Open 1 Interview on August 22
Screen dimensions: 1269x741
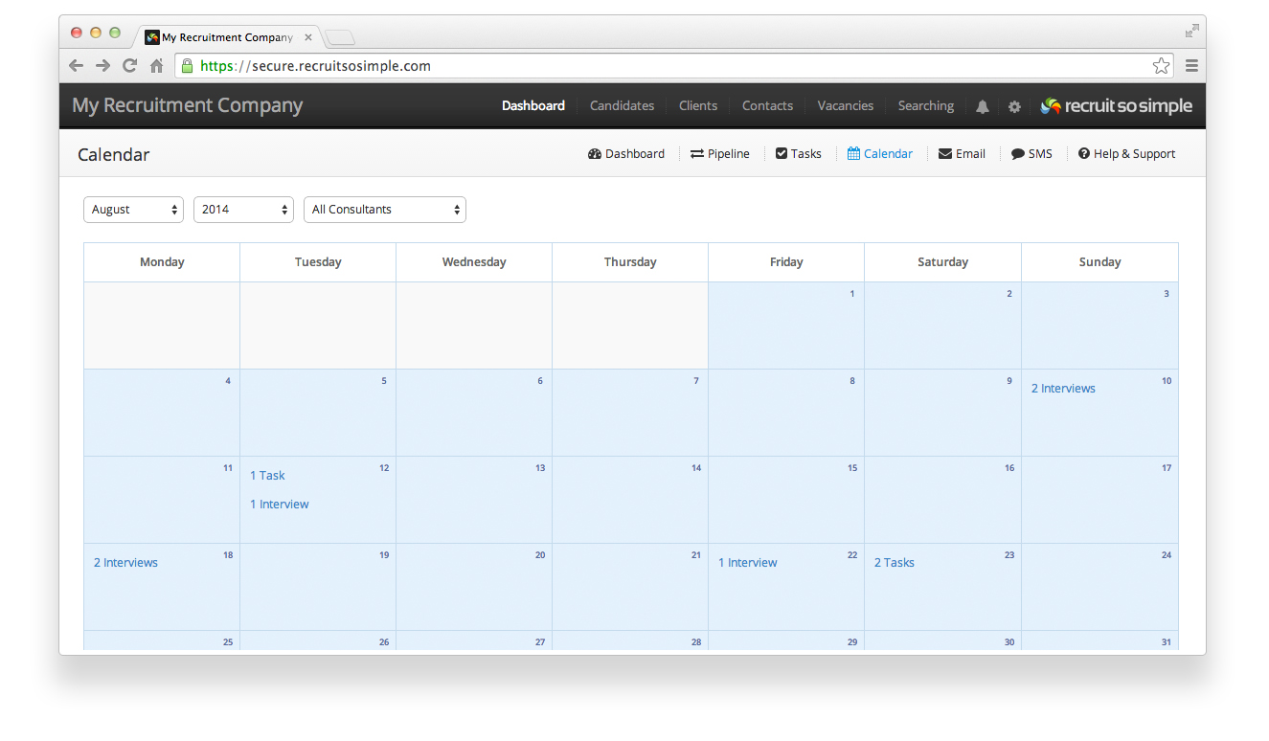(748, 563)
